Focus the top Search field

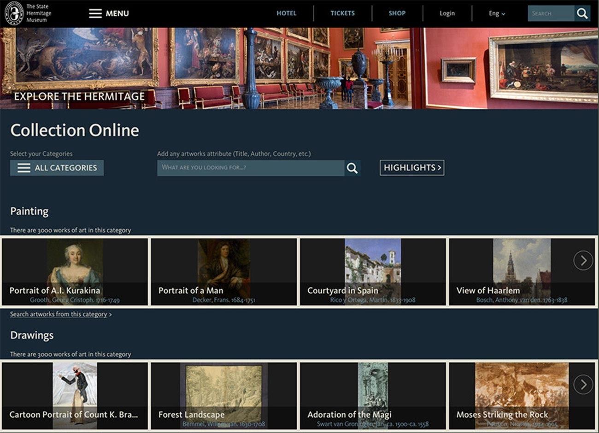551,13
